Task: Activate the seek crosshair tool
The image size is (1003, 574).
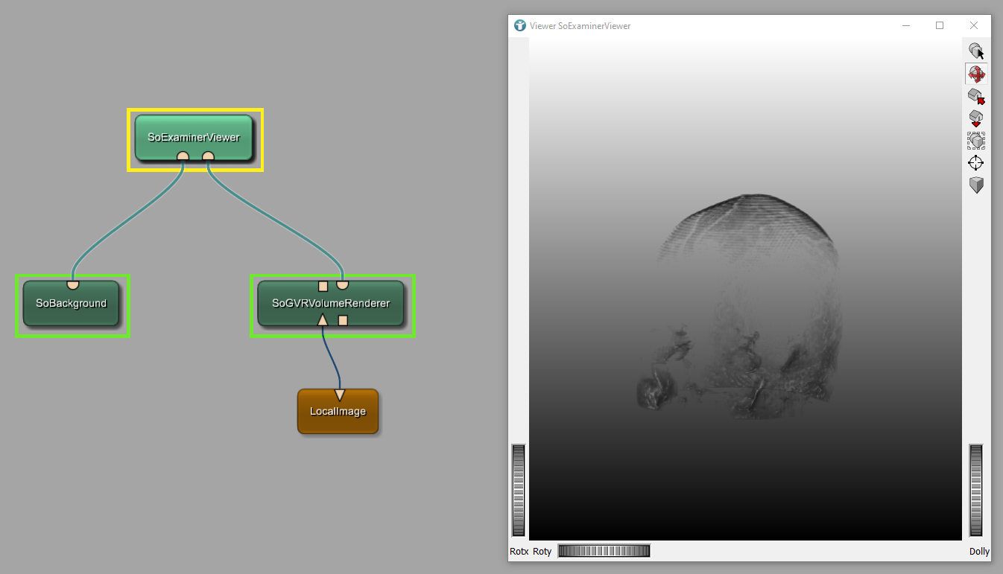Action: 976,163
